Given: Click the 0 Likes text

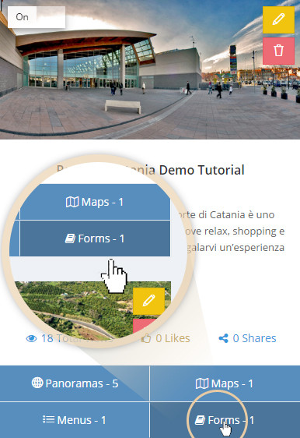Looking at the screenshot, I should (x=173, y=338).
